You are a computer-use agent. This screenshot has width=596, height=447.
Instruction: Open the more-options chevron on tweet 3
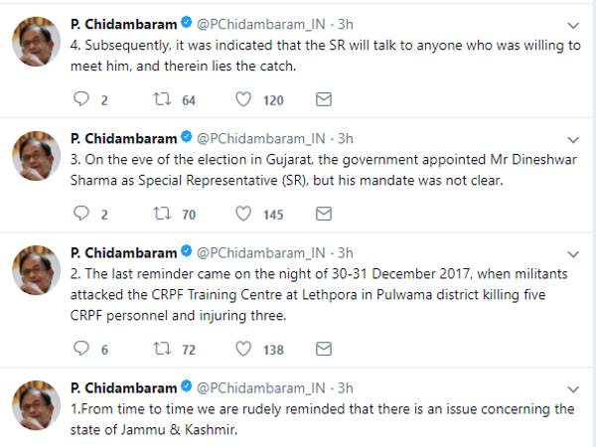(x=572, y=138)
